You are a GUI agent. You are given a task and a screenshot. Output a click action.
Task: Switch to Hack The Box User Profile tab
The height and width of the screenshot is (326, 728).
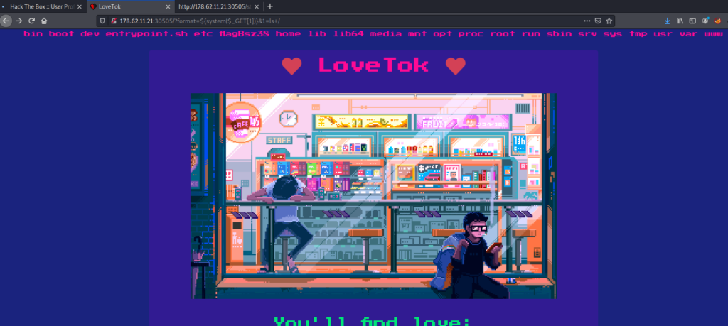pos(42,7)
